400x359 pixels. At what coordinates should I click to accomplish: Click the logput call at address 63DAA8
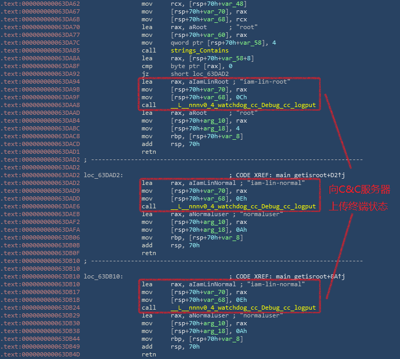pyautogui.click(x=243, y=105)
